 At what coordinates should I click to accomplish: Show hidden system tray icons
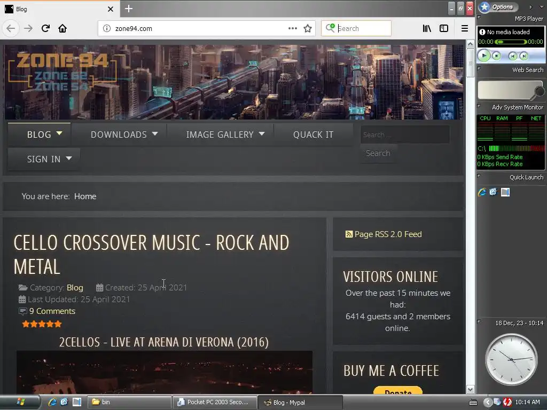click(x=487, y=402)
